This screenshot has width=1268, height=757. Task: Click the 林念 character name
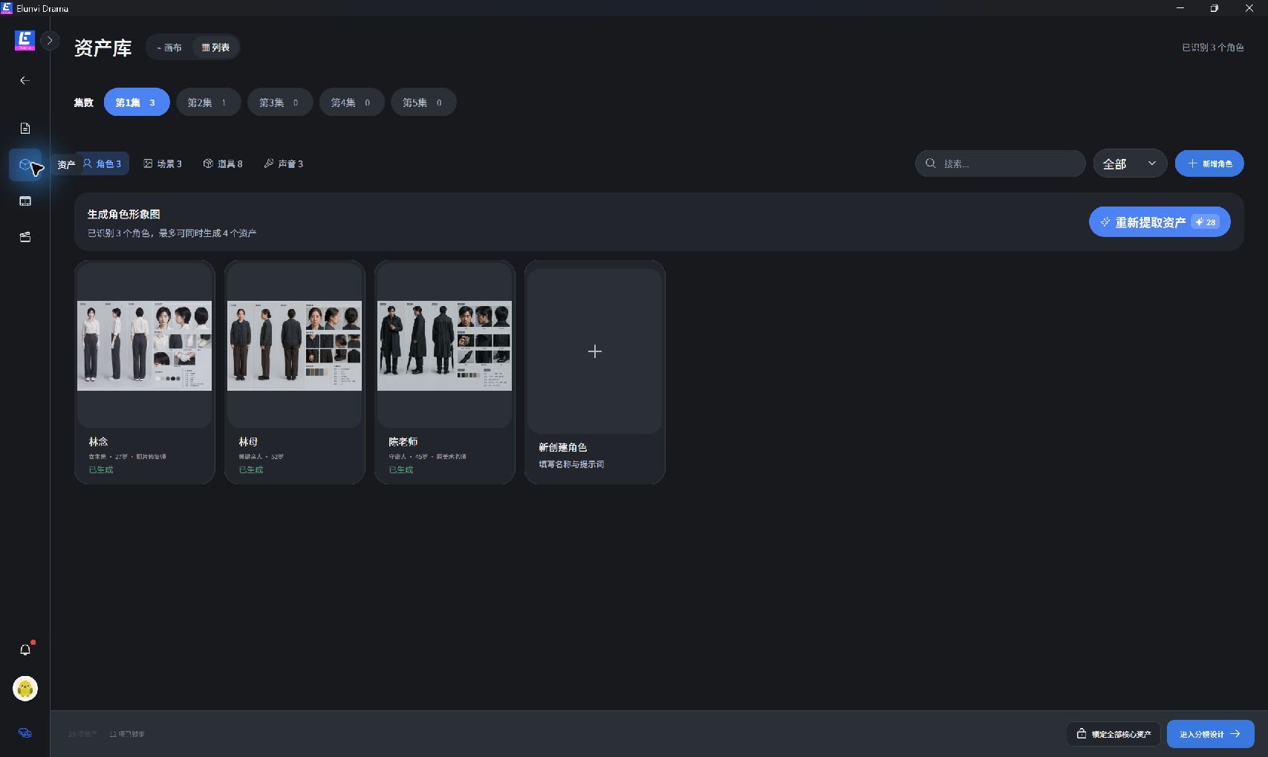tap(99, 441)
